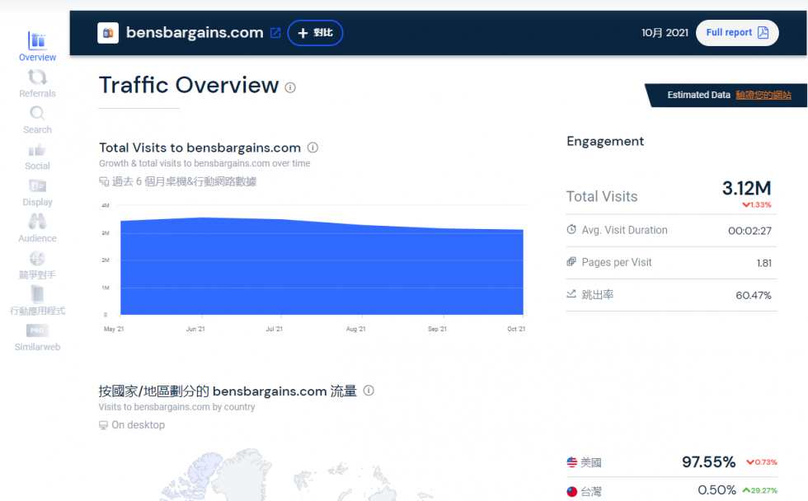Click the Jun '21 axis label
Screen dimensions: 808x501
pos(195,329)
